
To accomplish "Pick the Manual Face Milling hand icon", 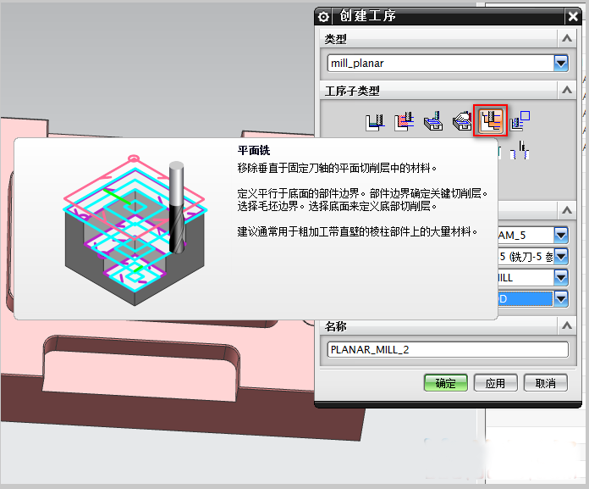I will click(462, 122).
